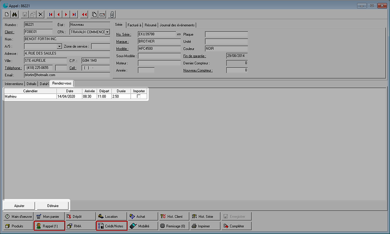Screen dimensions: 390x234
Task: Open Hist. Client button
Action: [x=174, y=216]
